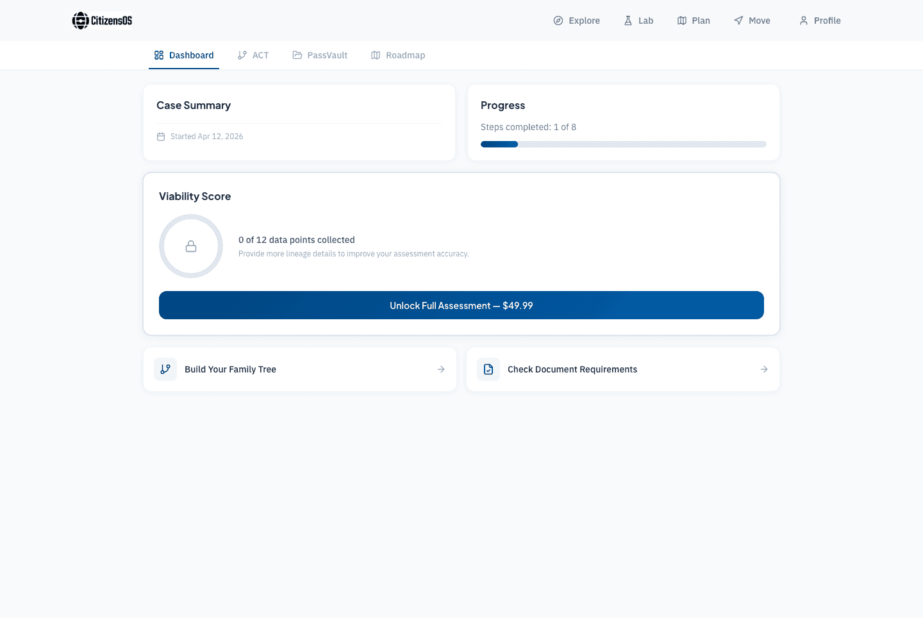
Task: Click Unlock Full Assessment — $49.99 button
Action: 462,305
